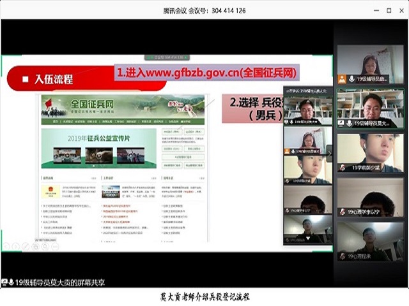The width and height of the screenshot is (409, 306).
Task: Go to previous slide using the left arrow icon
Action: click(x=7, y=245)
